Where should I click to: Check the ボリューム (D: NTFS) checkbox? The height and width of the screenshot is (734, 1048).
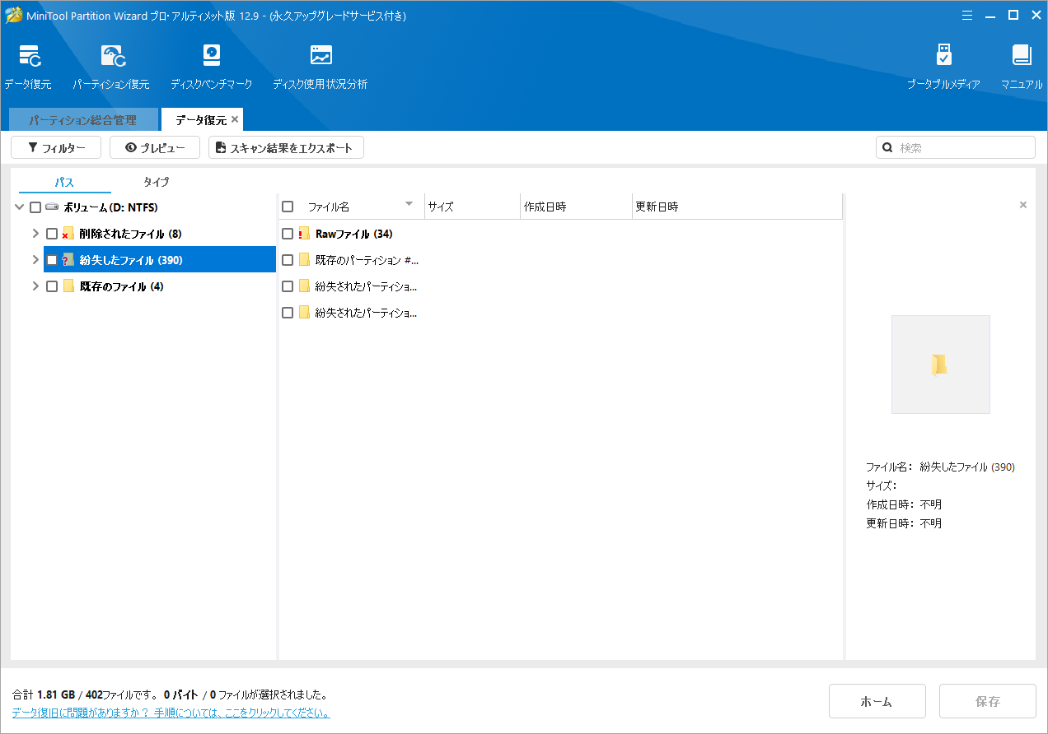coord(35,207)
